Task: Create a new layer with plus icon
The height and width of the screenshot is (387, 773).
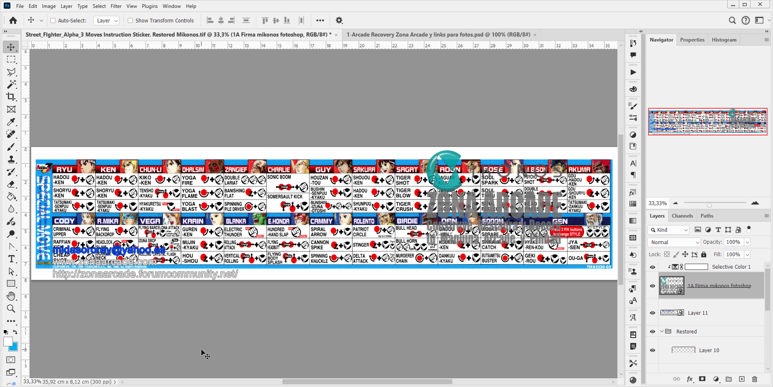Action: point(742,379)
